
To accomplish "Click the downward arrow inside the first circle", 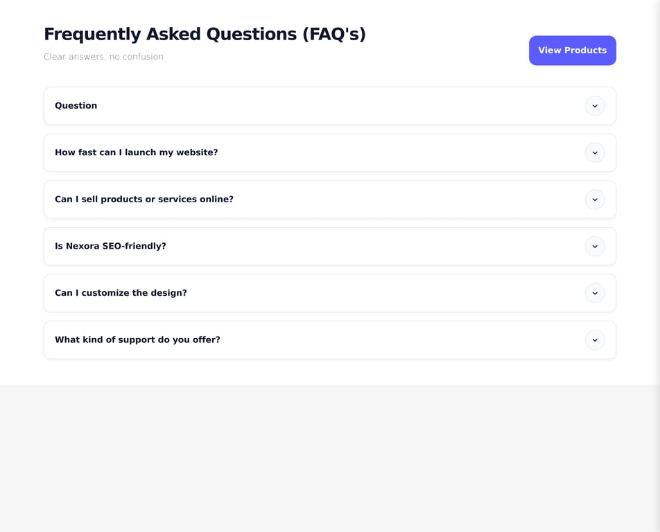I will (595, 106).
